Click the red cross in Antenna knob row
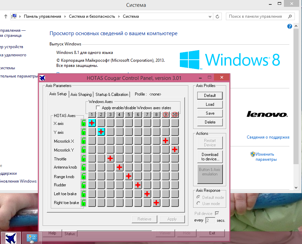This screenshot has width=302, height=244. [x=119, y=167]
